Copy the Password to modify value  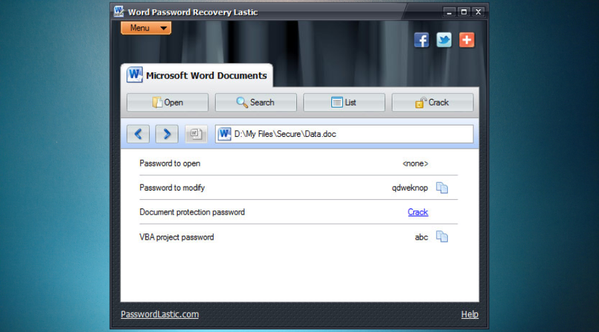pyautogui.click(x=442, y=187)
